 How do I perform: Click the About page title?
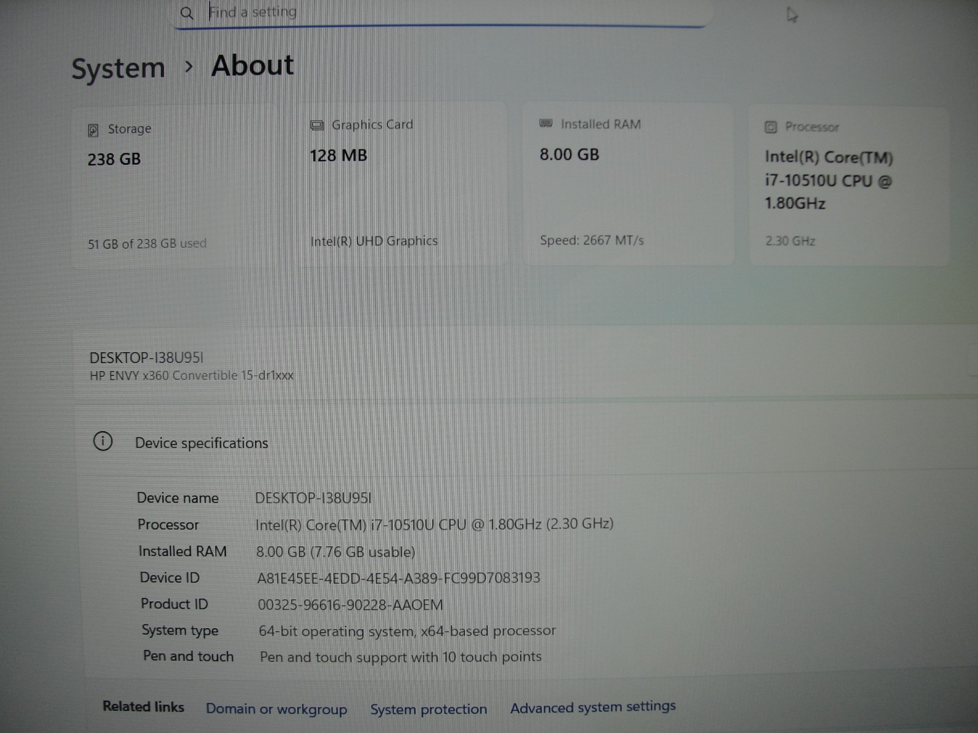[252, 65]
